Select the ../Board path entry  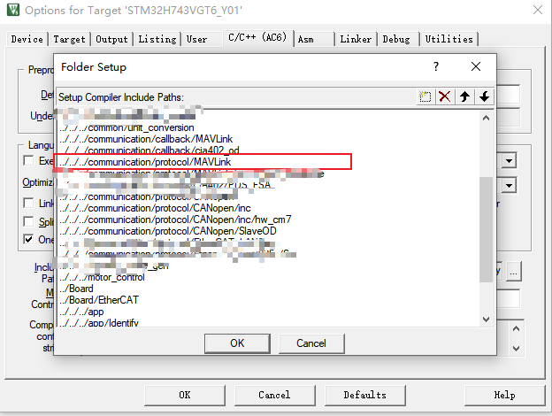pos(76,289)
